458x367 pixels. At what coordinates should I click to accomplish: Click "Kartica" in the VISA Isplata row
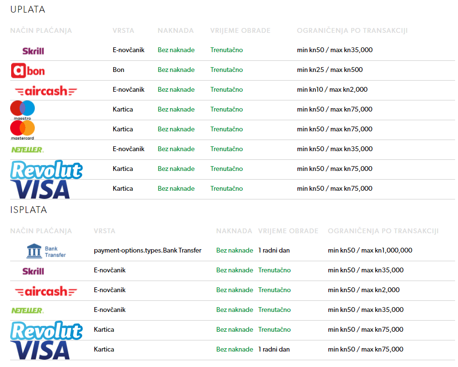point(103,349)
